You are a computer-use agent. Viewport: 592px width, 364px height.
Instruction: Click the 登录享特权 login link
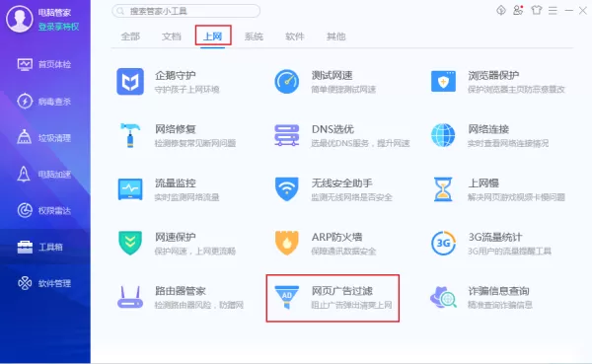tap(58, 27)
